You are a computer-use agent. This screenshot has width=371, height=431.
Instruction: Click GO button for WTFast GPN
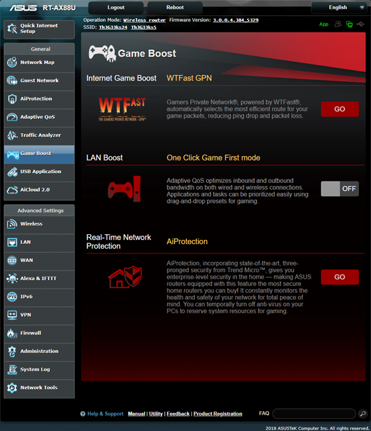point(340,109)
